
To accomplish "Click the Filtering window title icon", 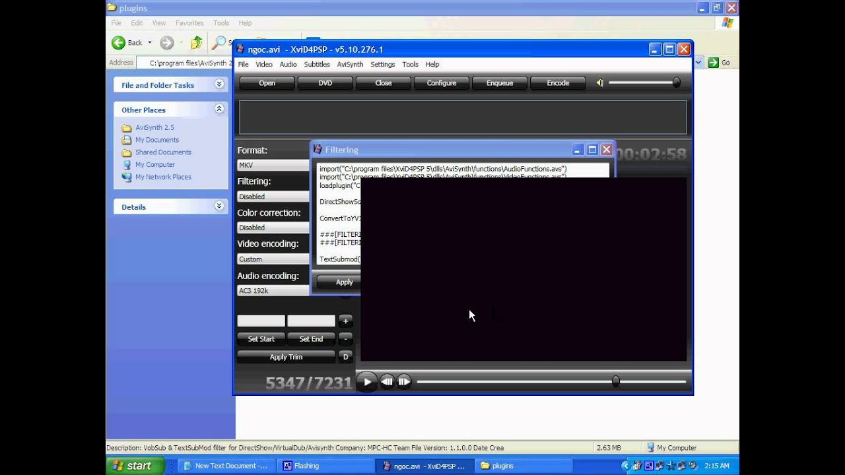I will tap(318, 150).
